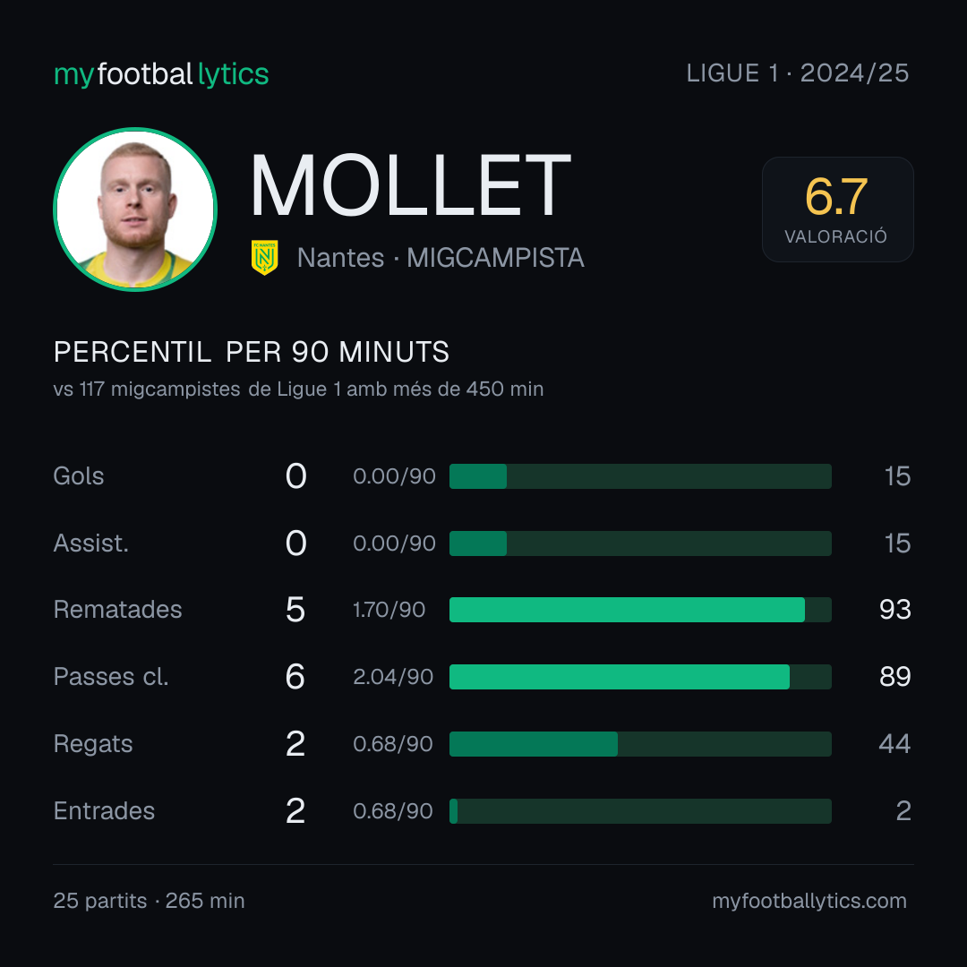Open the myfootballytics.com link

809,901
